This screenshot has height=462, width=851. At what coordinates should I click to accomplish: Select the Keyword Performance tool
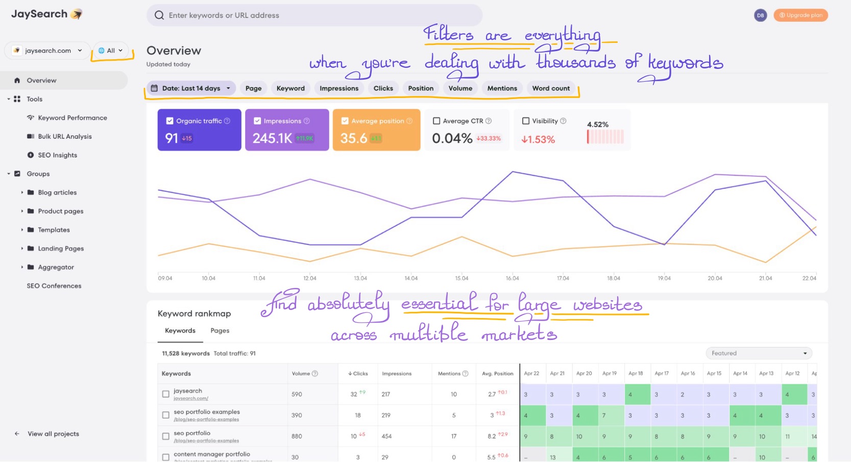[x=72, y=117]
